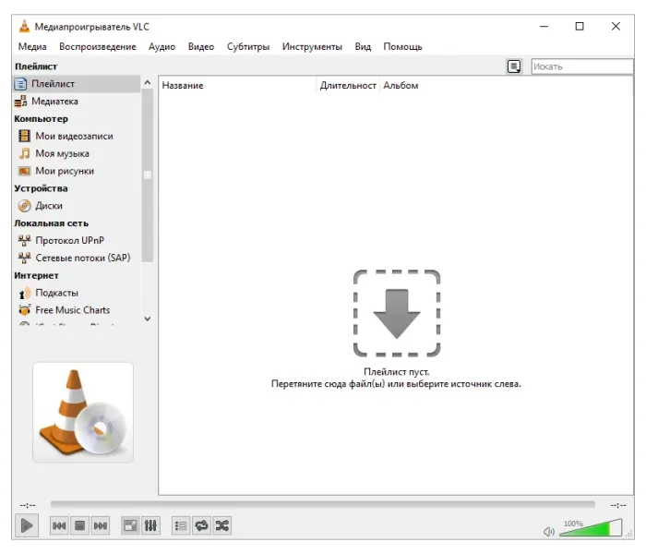Start playback with the Play button
The width and height of the screenshot is (646, 554).
27,525
